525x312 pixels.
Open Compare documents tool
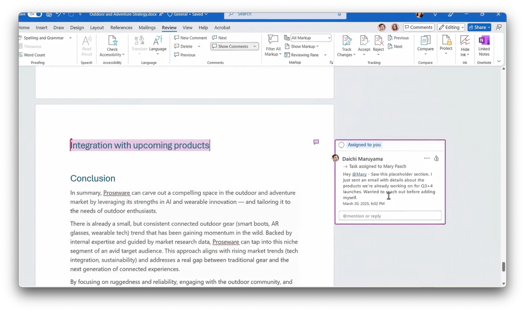[x=425, y=45]
